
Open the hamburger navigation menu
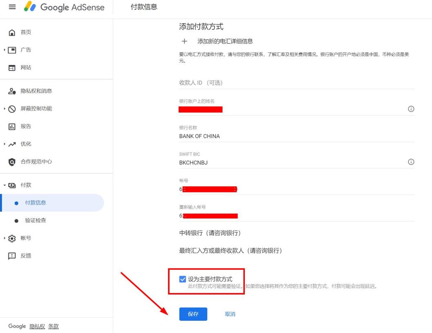tap(12, 7)
